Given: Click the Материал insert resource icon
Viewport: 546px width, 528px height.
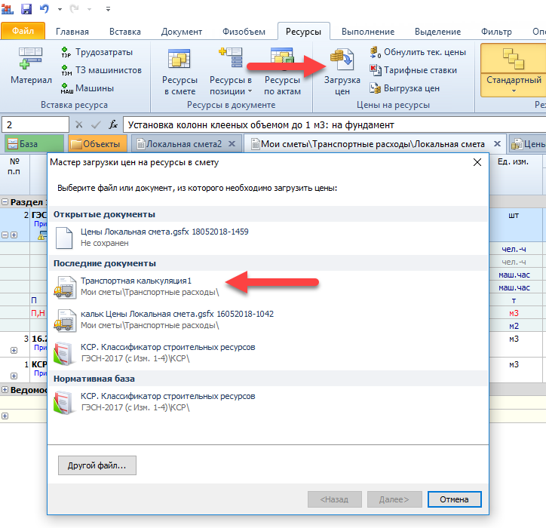Looking at the screenshot, I should click(31, 68).
